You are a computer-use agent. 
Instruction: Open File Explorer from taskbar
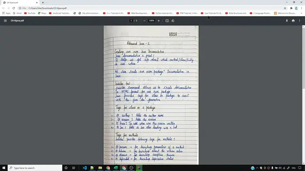click(x=100, y=168)
